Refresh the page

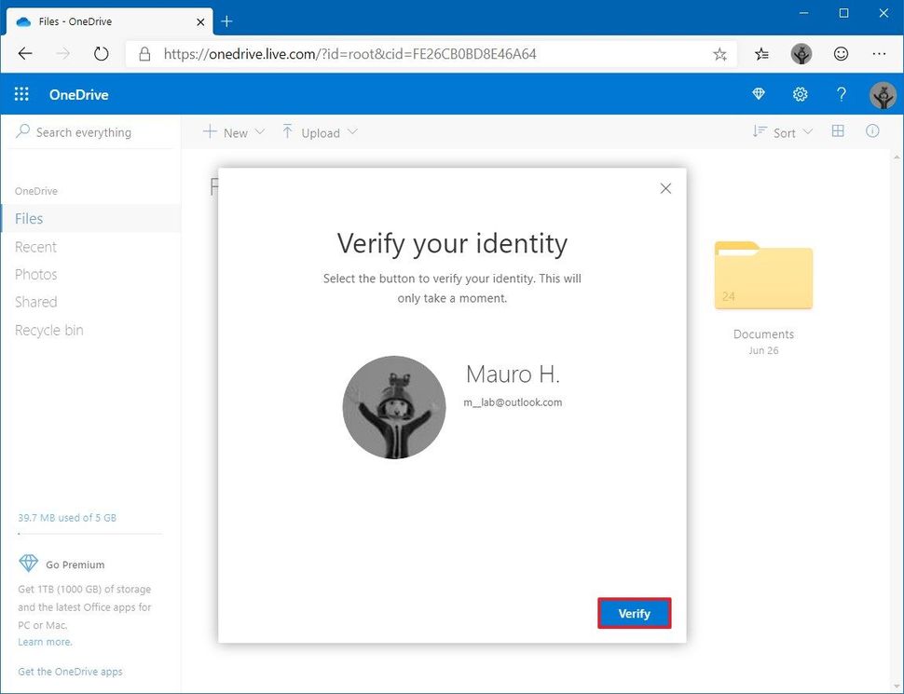101,54
